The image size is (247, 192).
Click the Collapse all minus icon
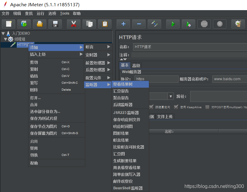139,24
